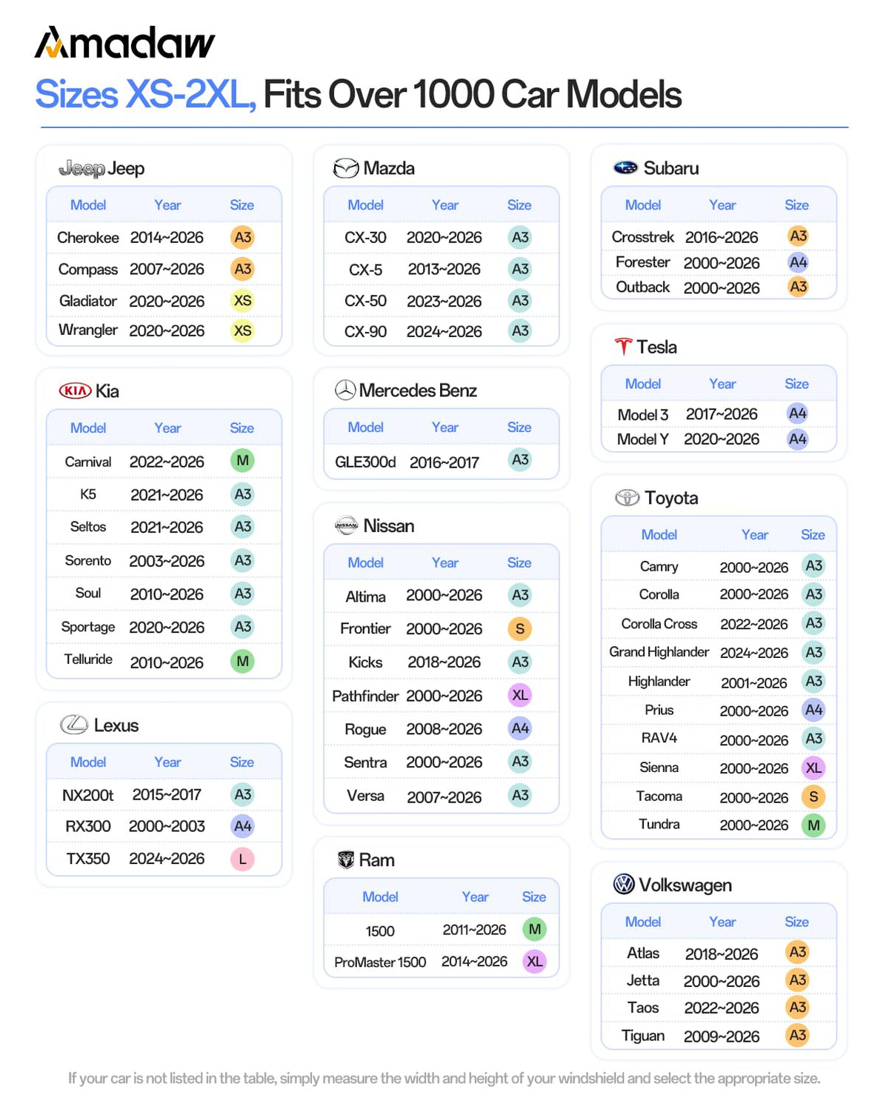This screenshot has width=889, height=1104.
Task: Click the Volkswagen brand logo
Action: point(625,884)
